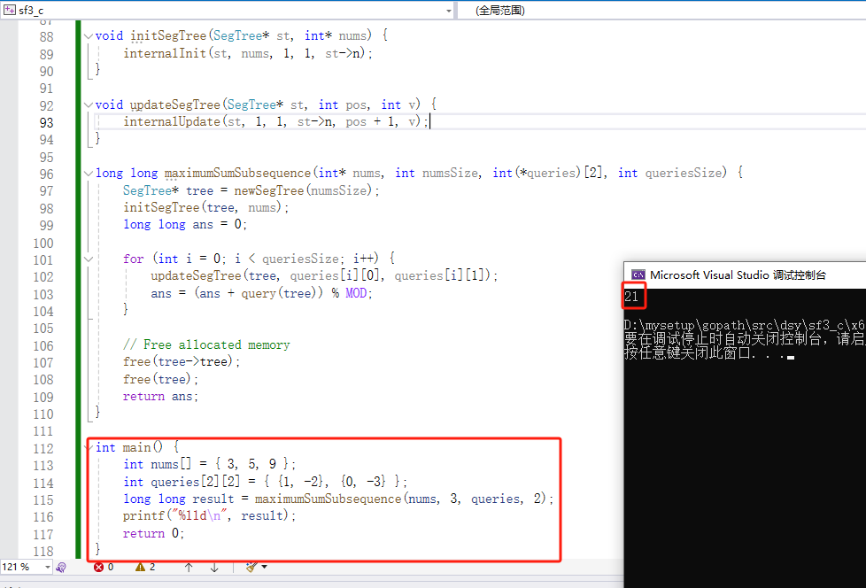Go to next issue with down arrow
This screenshot has height=588, width=866.
(214, 567)
